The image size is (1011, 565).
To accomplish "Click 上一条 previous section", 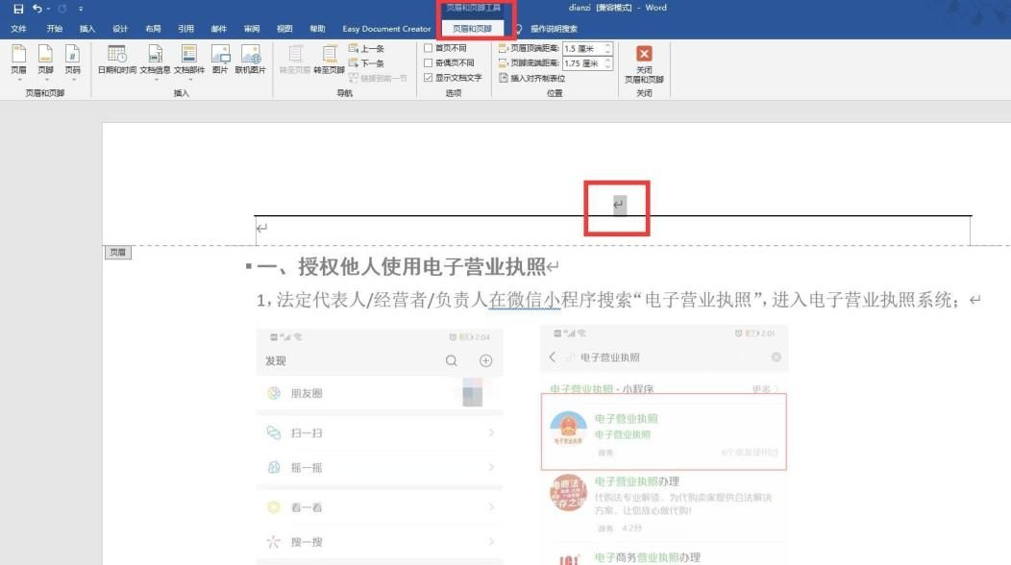I will tap(366, 48).
